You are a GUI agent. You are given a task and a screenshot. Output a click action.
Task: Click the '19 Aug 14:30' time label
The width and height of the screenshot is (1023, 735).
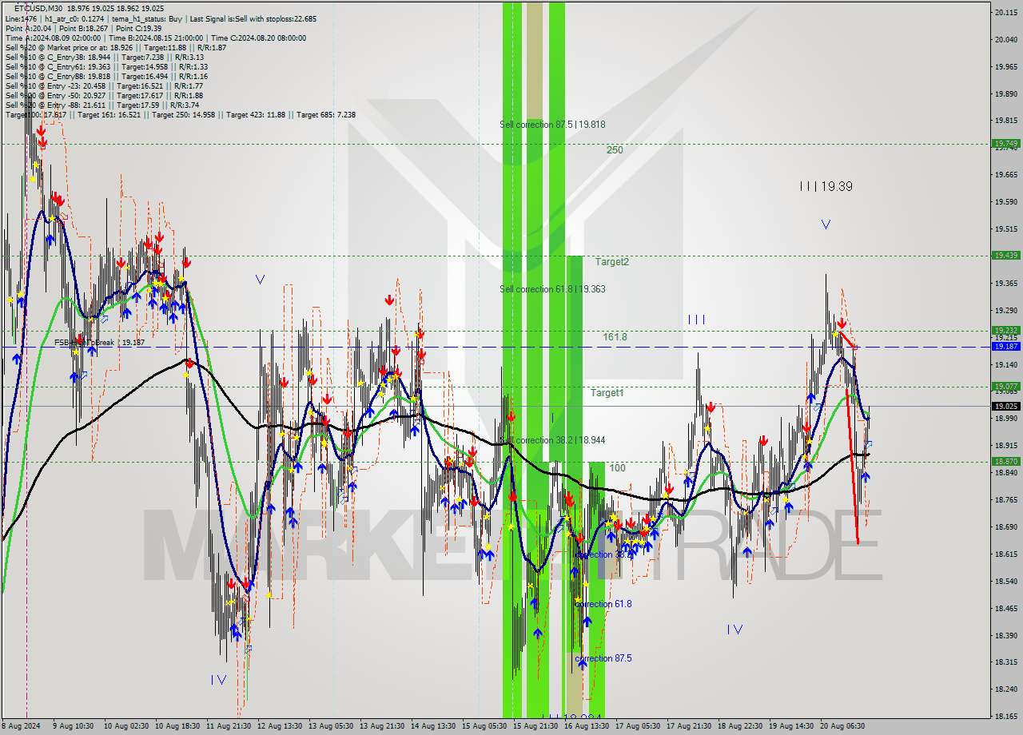[x=791, y=726]
